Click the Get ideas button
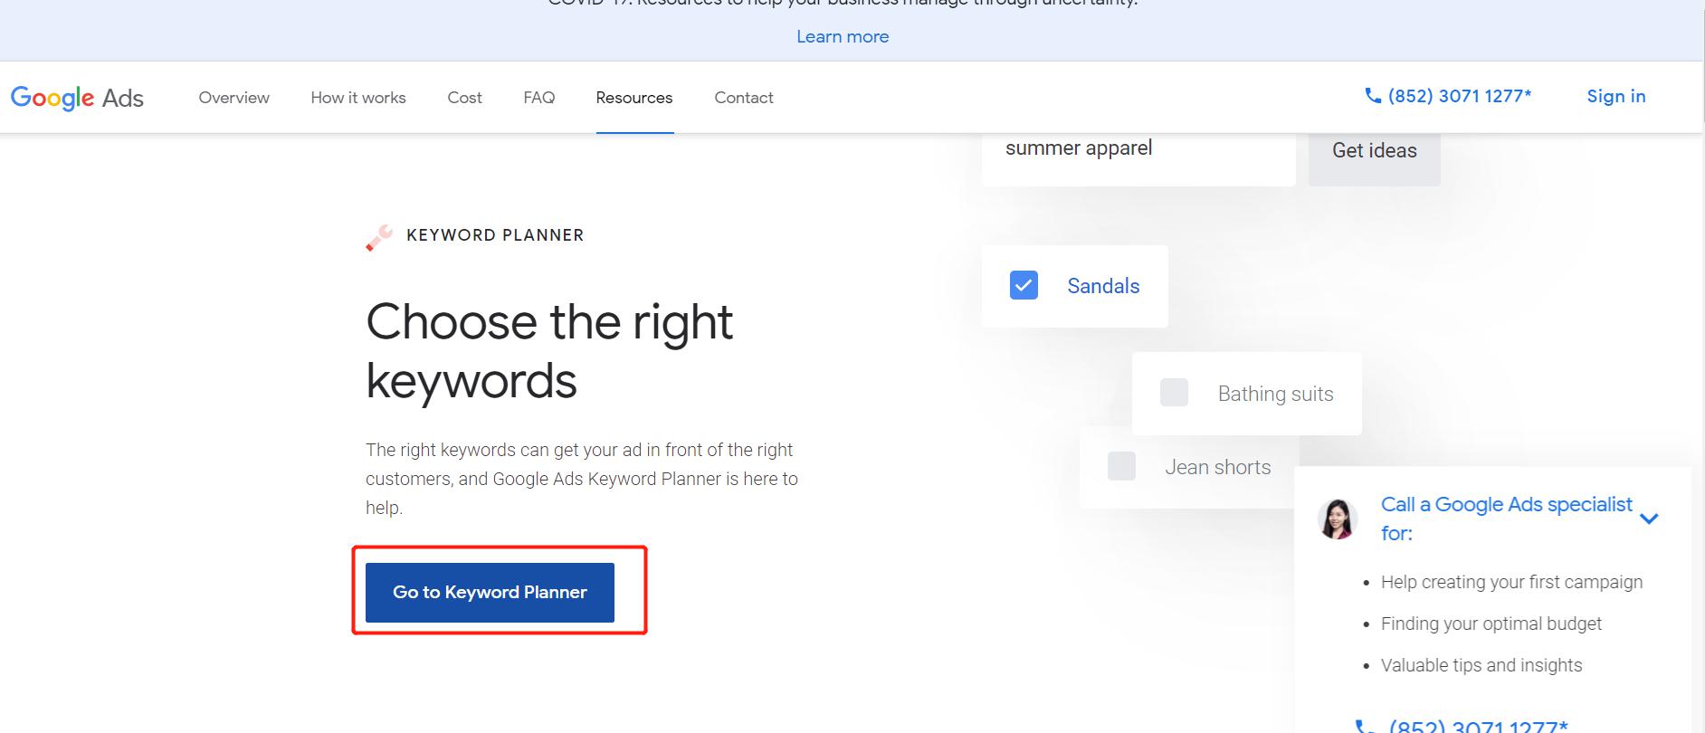 coord(1375,150)
